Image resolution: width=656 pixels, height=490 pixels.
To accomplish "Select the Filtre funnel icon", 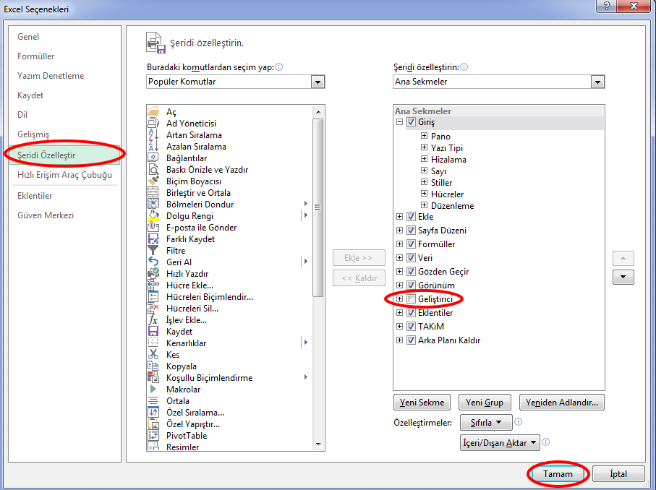I will pyautogui.click(x=153, y=251).
